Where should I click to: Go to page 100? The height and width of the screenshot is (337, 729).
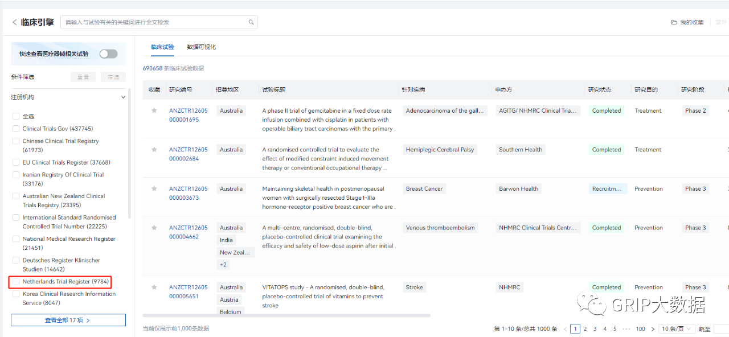(641, 329)
